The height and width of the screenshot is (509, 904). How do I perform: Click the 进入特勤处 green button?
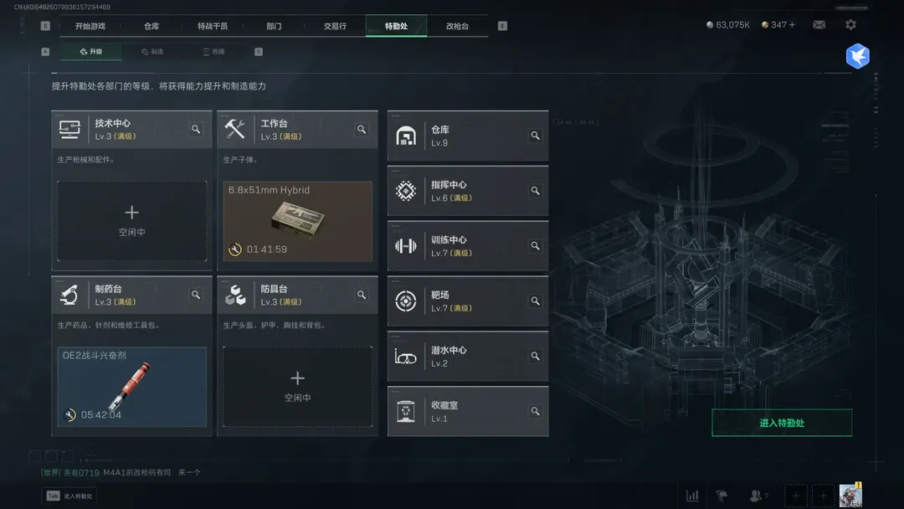[782, 423]
